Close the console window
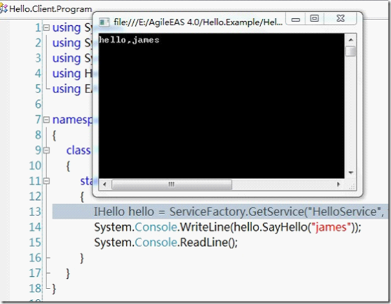Viewport: 391px width, 304px height. (340, 19)
